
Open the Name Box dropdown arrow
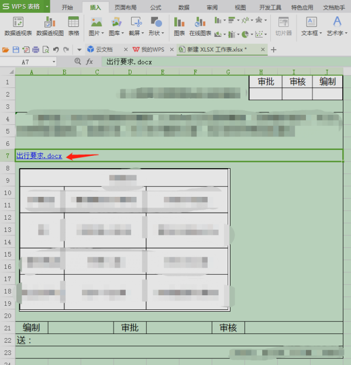pyautogui.click(x=54, y=62)
